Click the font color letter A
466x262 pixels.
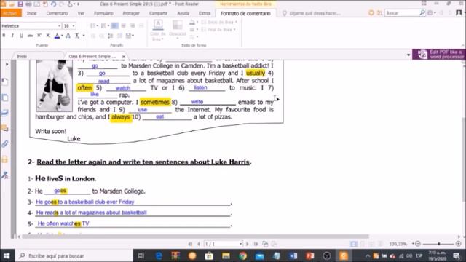coord(57,36)
